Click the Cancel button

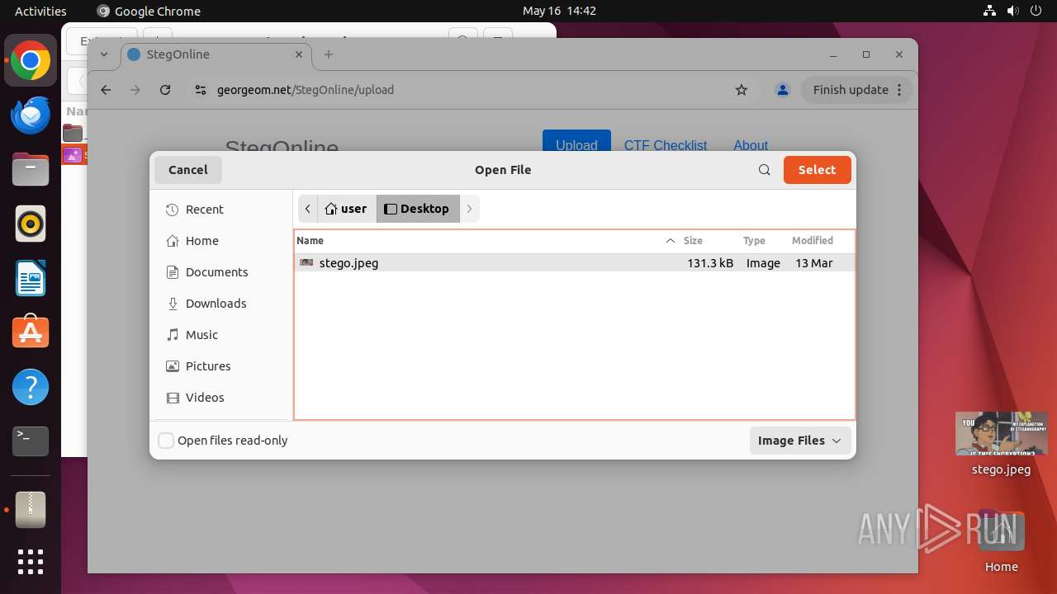[188, 170]
